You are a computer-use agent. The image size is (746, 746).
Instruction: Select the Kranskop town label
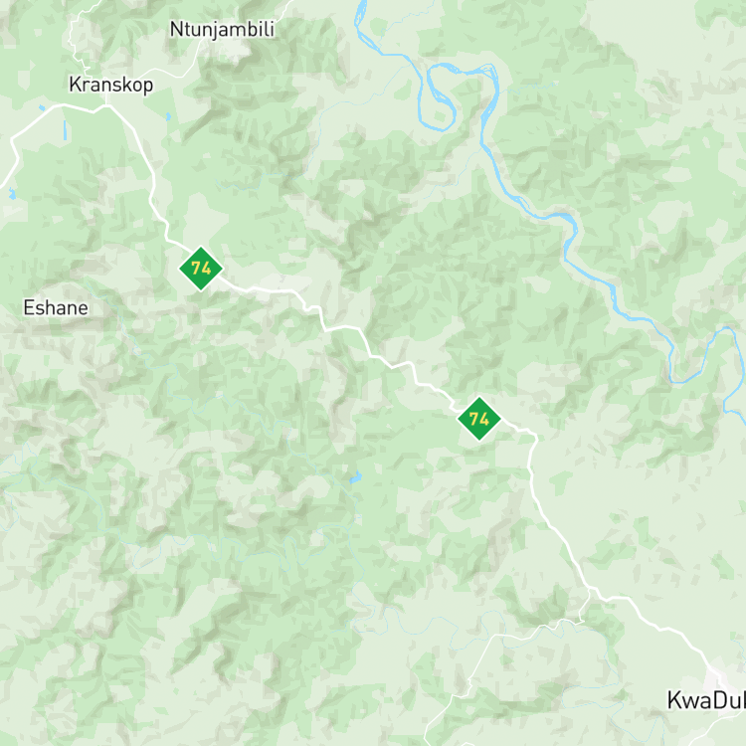tap(111, 85)
